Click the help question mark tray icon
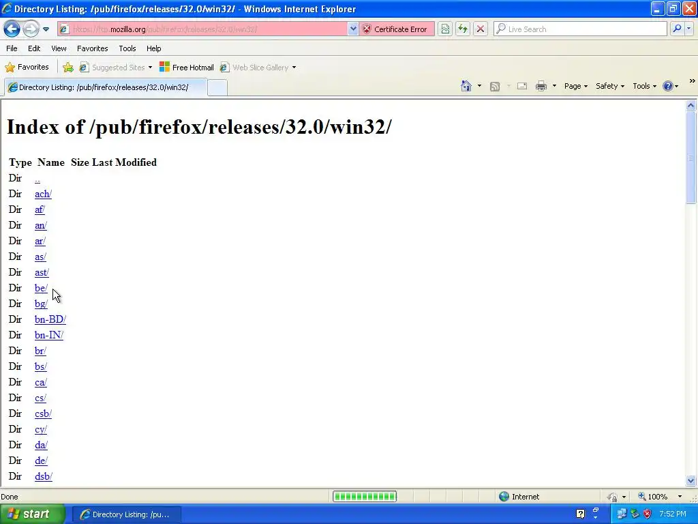 point(581,514)
